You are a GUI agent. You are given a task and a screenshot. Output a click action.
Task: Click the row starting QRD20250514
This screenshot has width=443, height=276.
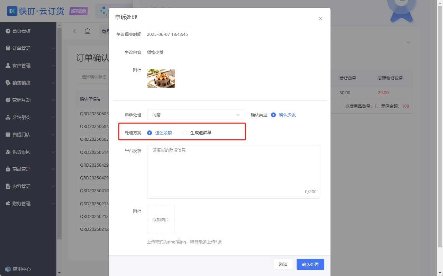pyautogui.click(x=93, y=152)
